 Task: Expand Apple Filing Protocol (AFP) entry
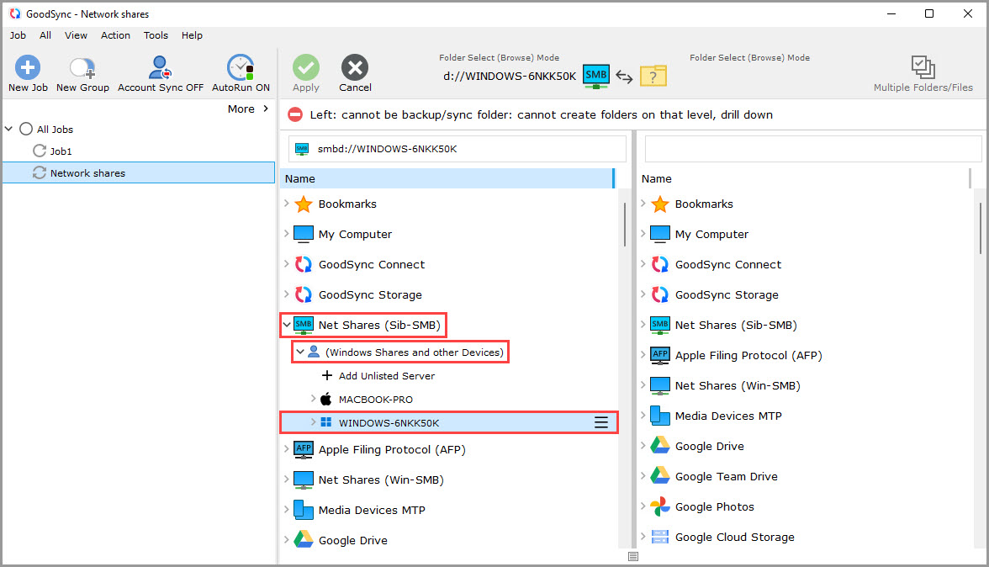click(x=286, y=449)
